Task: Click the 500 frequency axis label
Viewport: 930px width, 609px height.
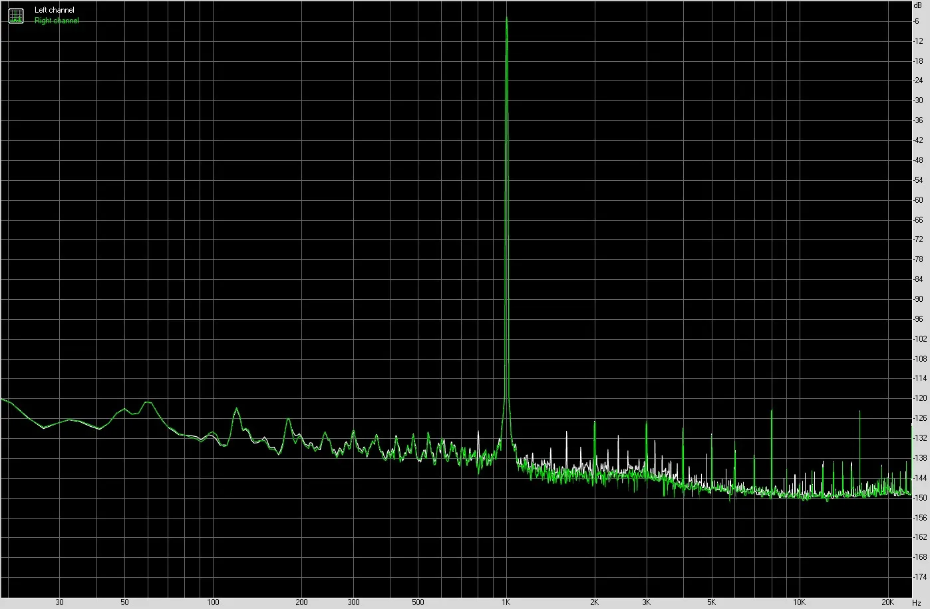Action: point(418,602)
